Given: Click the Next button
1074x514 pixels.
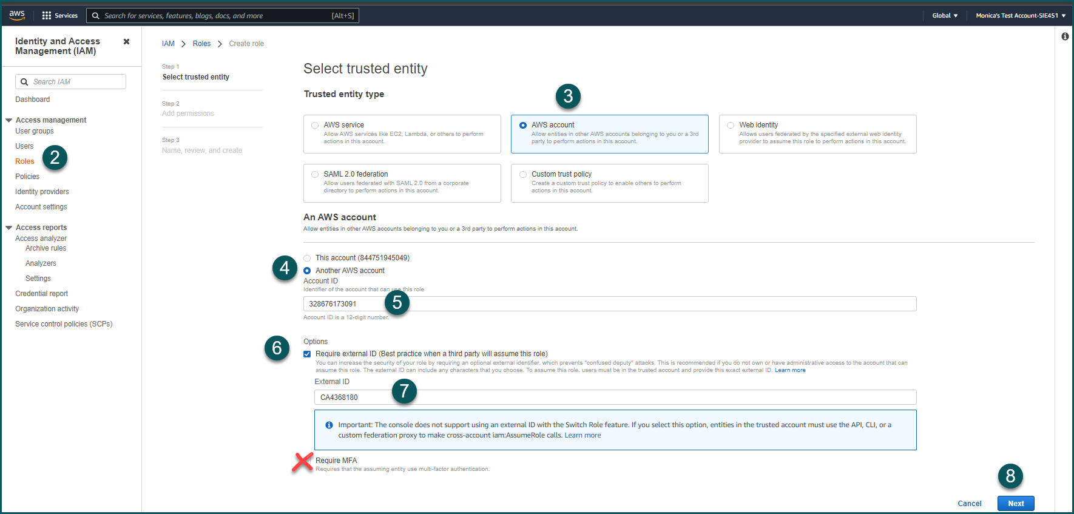Looking at the screenshot, I should (1016, 504).
